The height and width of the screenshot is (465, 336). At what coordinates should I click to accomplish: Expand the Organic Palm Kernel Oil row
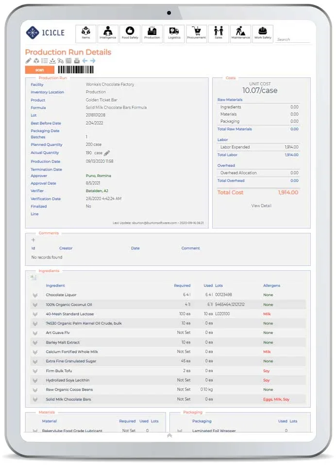(35, 324)
